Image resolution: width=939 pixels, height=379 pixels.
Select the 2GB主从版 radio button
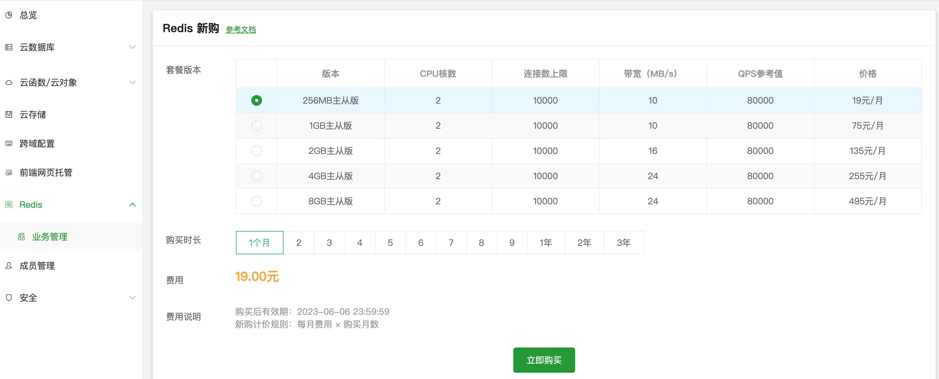click(257, 150)
